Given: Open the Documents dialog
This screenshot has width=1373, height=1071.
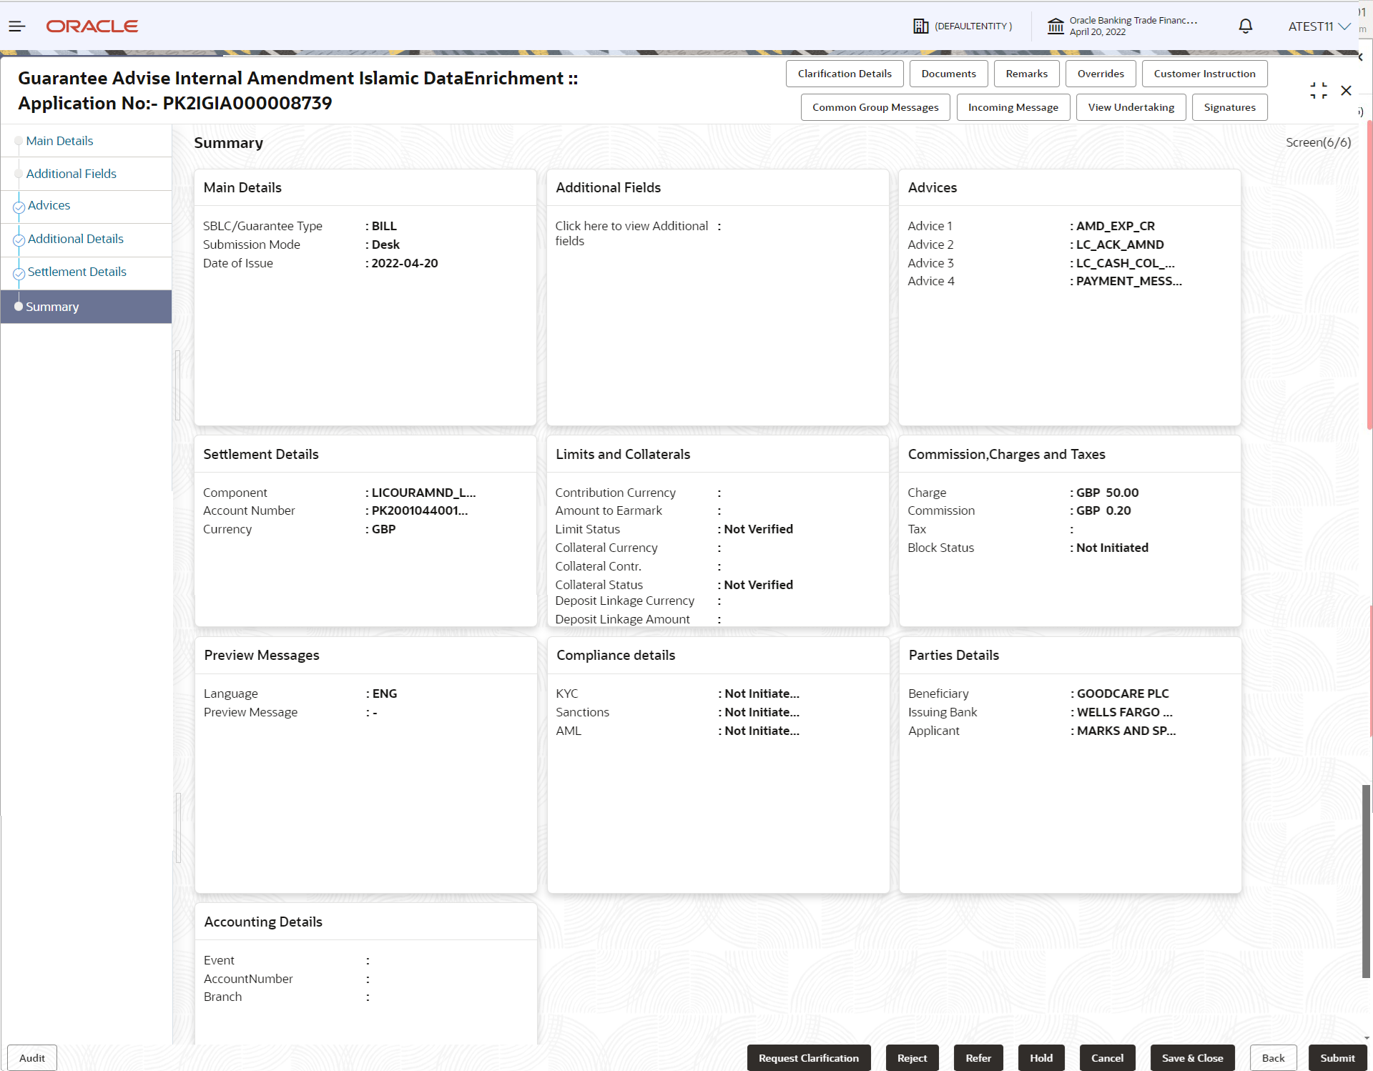Looking at the screenshot, I should point(948,73).
